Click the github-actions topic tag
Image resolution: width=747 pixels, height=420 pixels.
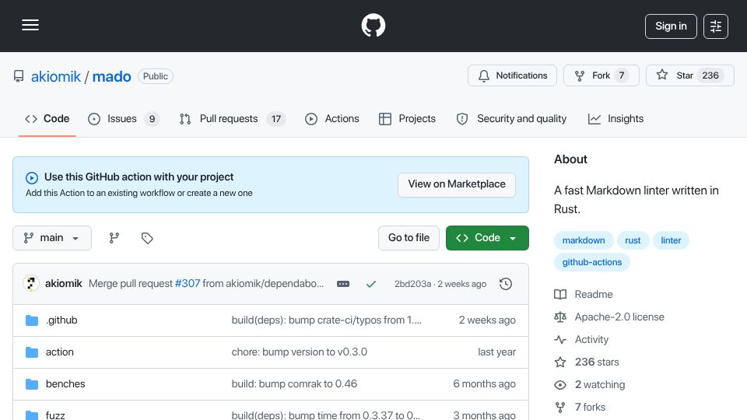point(591,262)
